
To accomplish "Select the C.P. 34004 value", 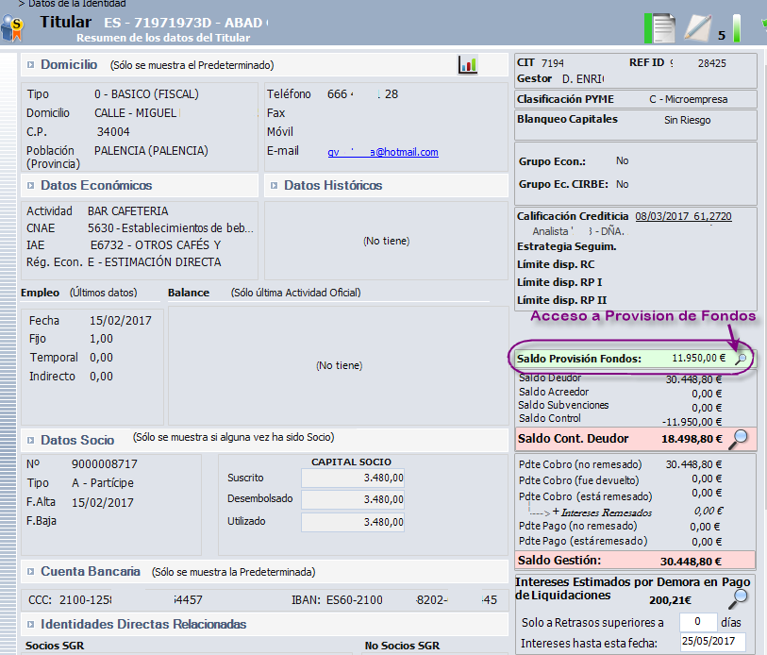I will tap(113, 132).
